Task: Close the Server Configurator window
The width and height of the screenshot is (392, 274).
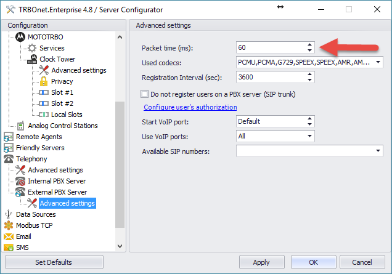Action: coord(377,9)
